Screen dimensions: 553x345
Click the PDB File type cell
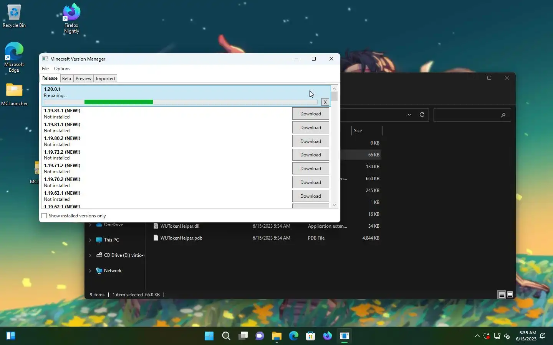point(316,238)
